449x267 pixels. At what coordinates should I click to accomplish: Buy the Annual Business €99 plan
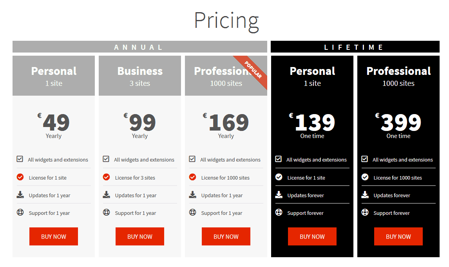(x=140, y=236)
